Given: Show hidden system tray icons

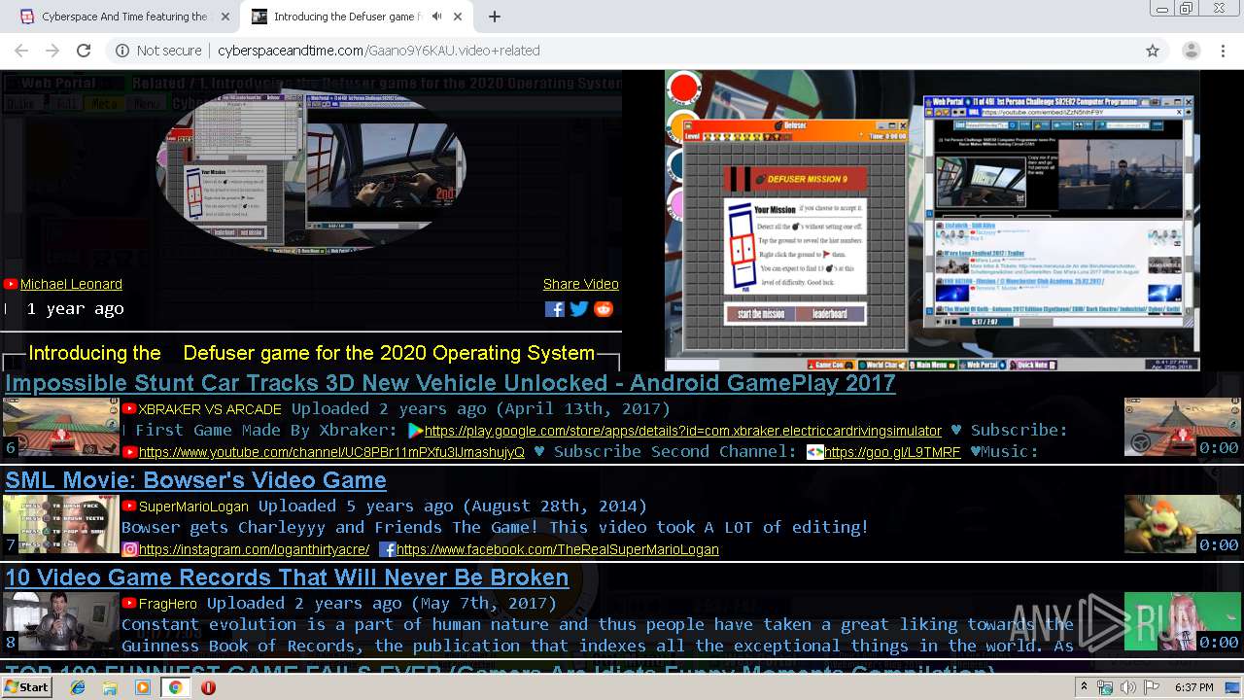Looking at the screenshot, I should [1084, 687].
